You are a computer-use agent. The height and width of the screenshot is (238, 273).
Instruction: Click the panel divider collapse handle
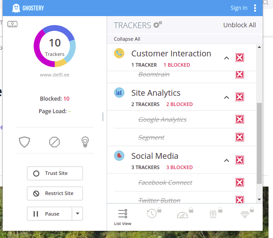pos(103,117)
